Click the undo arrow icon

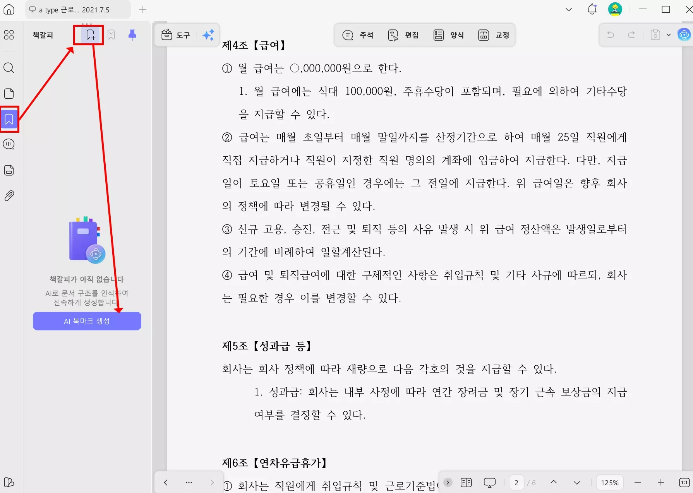click(611, 35)
